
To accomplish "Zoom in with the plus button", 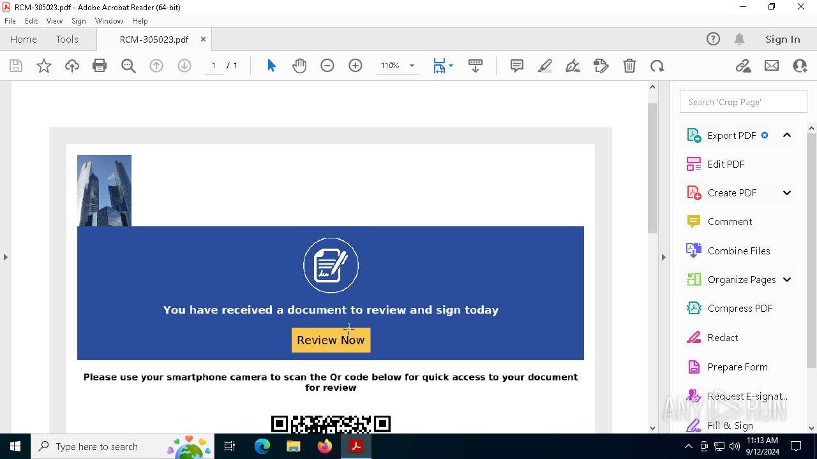I will click(356, 66).
